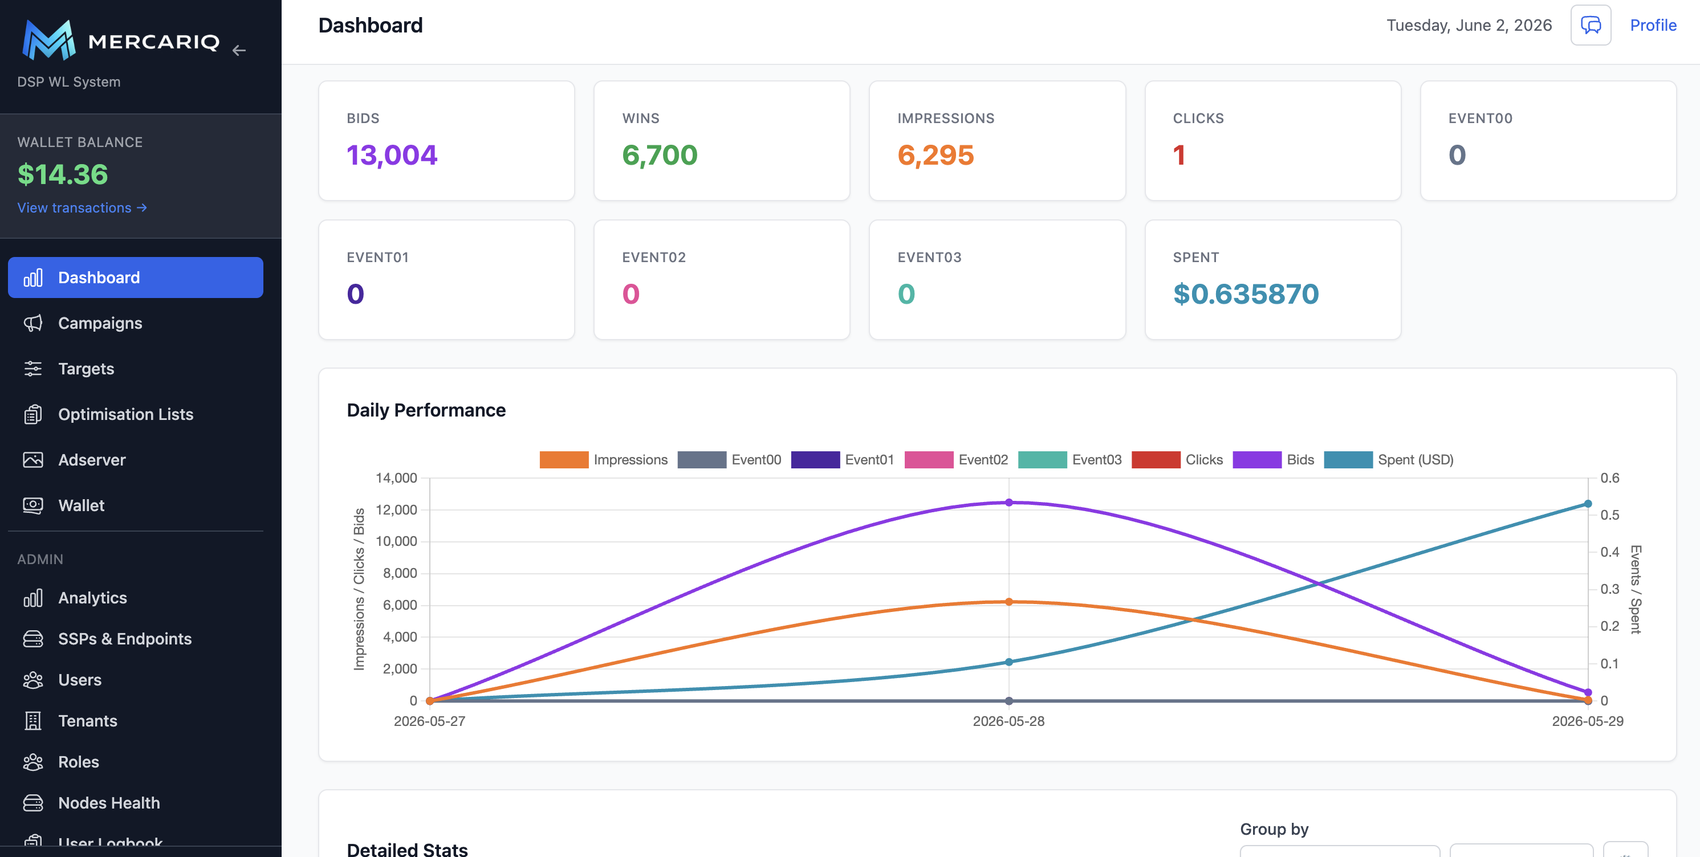The height and width of the screenshot is (857, 1700).
Task: Click the BIDS 13,004 stat card
Action: pos(446,141)
